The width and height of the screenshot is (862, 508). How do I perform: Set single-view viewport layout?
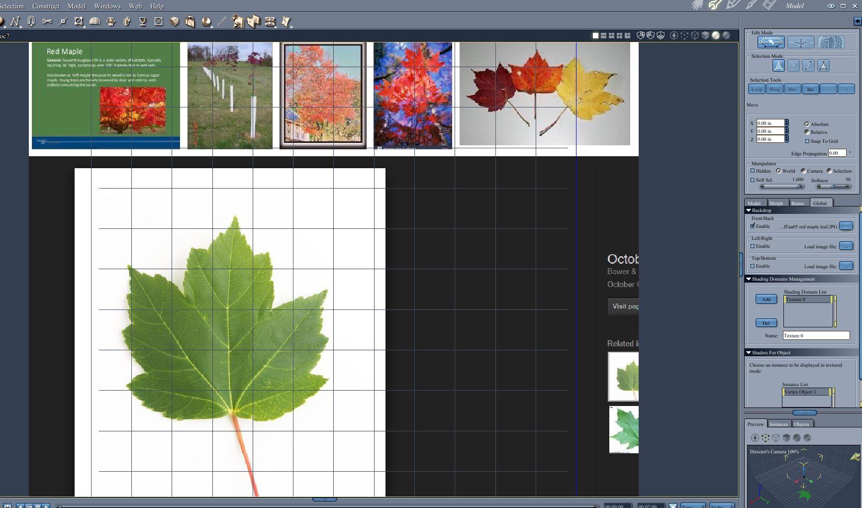[595, 35]
